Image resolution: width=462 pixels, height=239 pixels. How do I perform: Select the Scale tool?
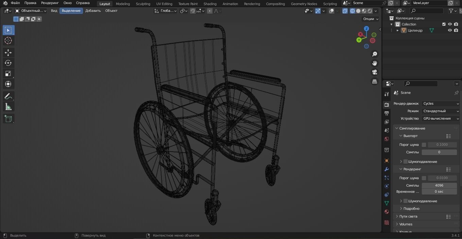pos(8,73)
